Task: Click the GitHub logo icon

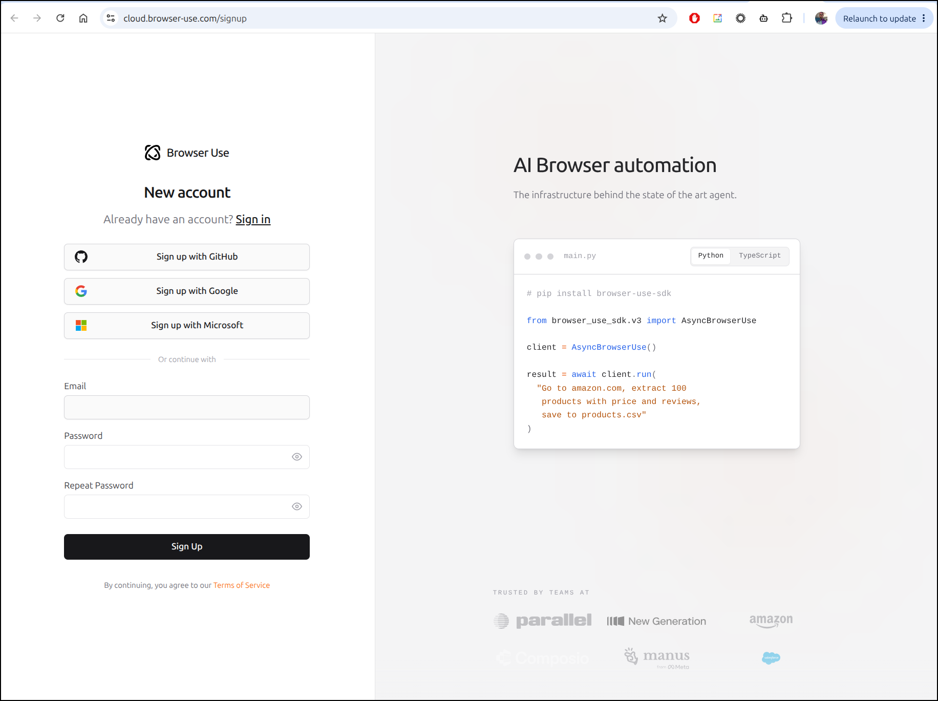Action: [x=81, y=257]
